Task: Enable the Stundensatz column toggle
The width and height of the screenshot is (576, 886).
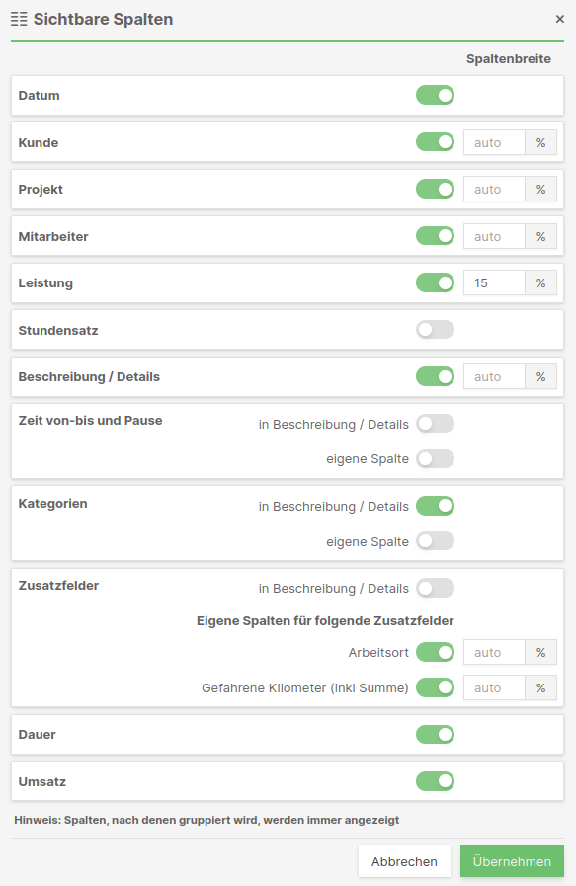Action: (x=435, y=330)
